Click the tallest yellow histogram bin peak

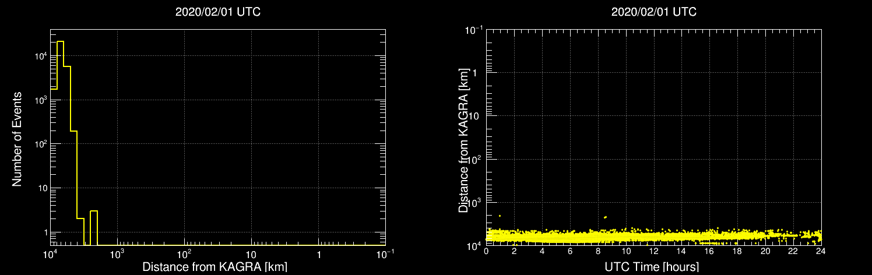60,42
